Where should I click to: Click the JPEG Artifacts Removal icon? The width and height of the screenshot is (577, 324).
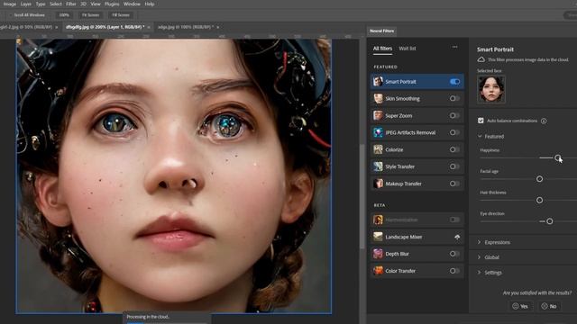coord(378,132)
